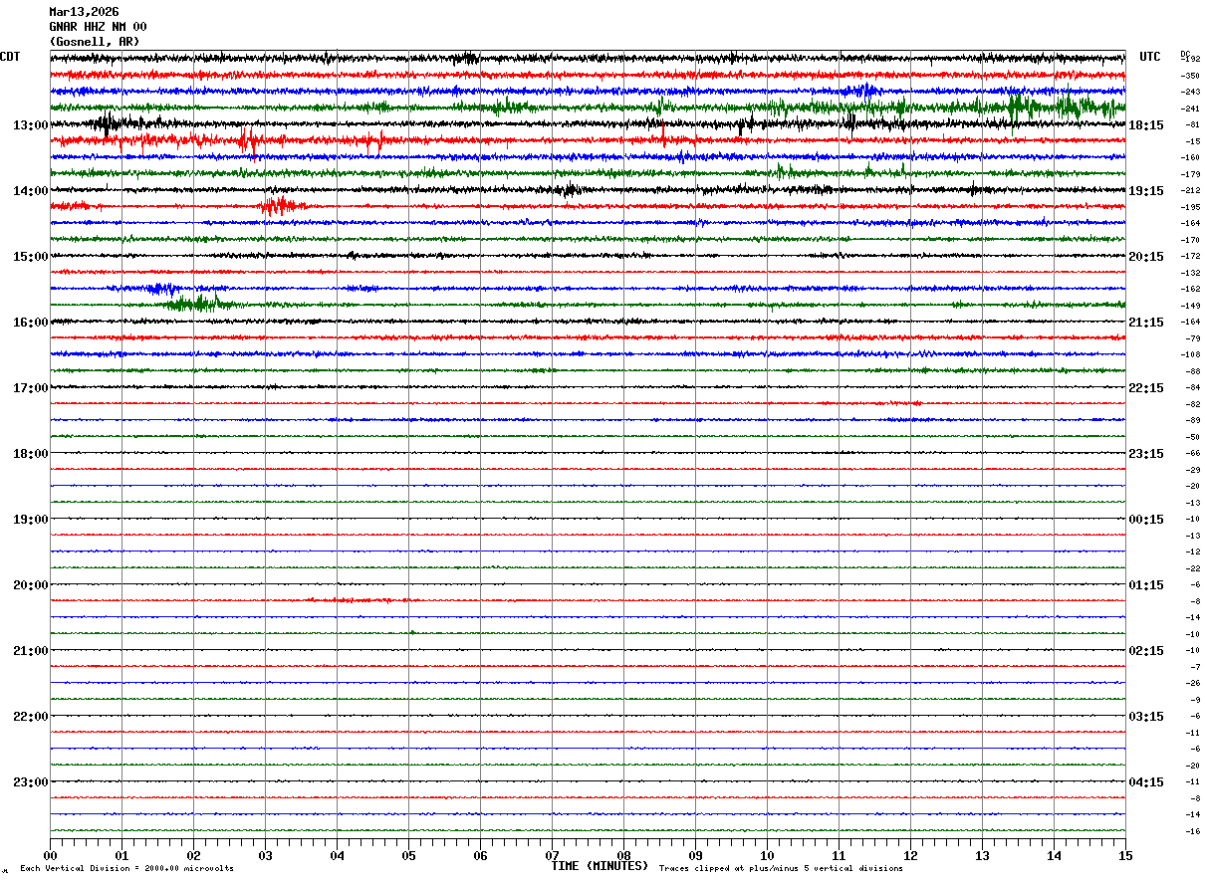Click the "00:15" UTC time label
This screenshot has height=882, width=1205.
point(1145,520)
